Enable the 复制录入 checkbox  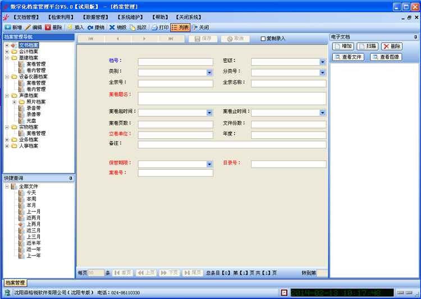pos(263,39)
